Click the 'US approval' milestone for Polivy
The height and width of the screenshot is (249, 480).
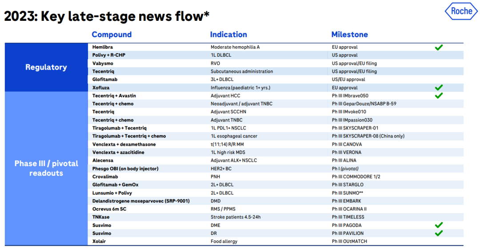pos(345,55)
